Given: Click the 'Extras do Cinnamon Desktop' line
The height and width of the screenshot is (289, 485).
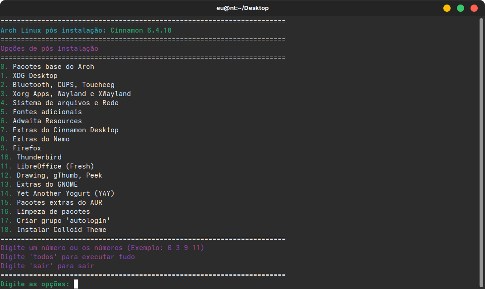Looking at the screenshot, I should pyautogui.click(x=59, y=130).
